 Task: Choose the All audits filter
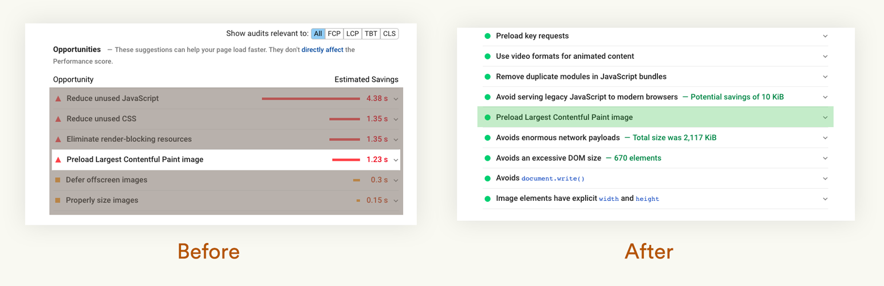318,34
